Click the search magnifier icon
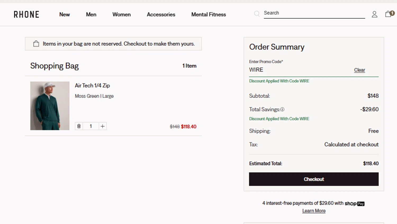Image resolution: width=397 pixels, height=224 pixels. pos(257,13)
